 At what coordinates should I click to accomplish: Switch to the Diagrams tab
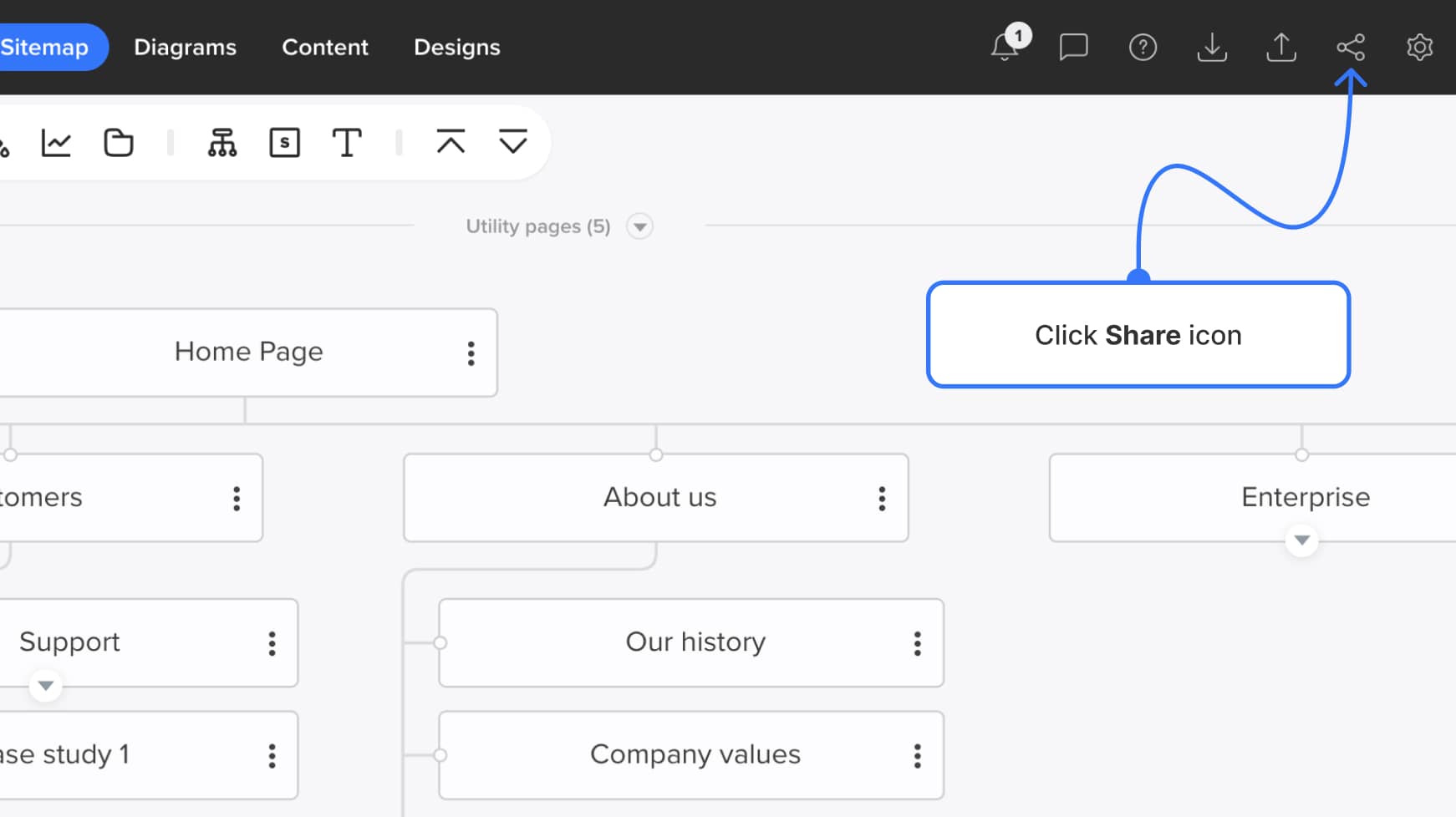(186, 47)
